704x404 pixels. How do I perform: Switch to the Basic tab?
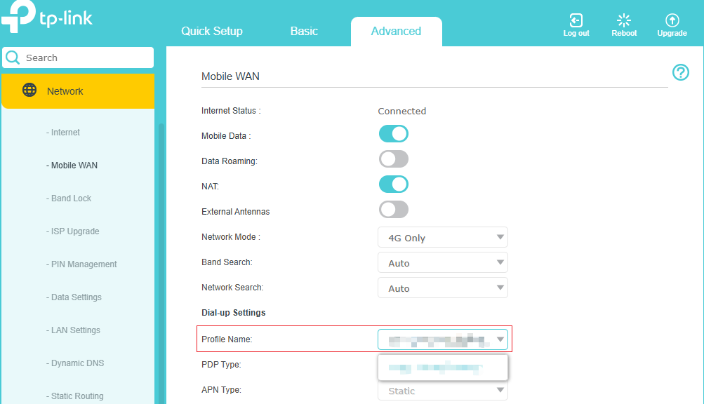(303, 31)
